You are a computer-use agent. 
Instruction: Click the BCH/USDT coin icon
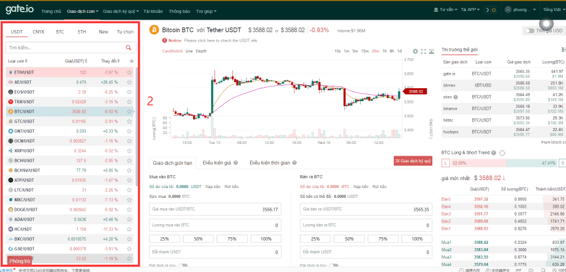pos(10,160)
